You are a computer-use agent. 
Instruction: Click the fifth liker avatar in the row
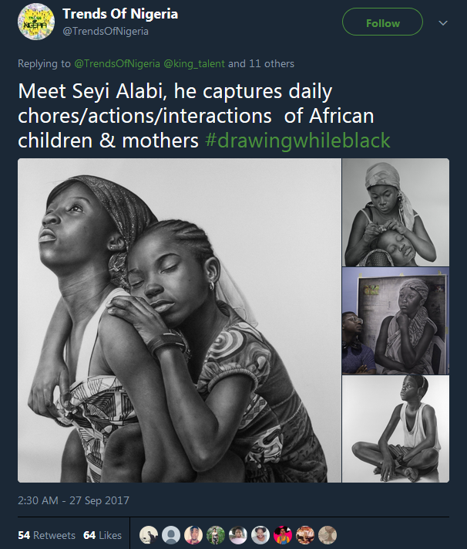(x=238, y=535)
